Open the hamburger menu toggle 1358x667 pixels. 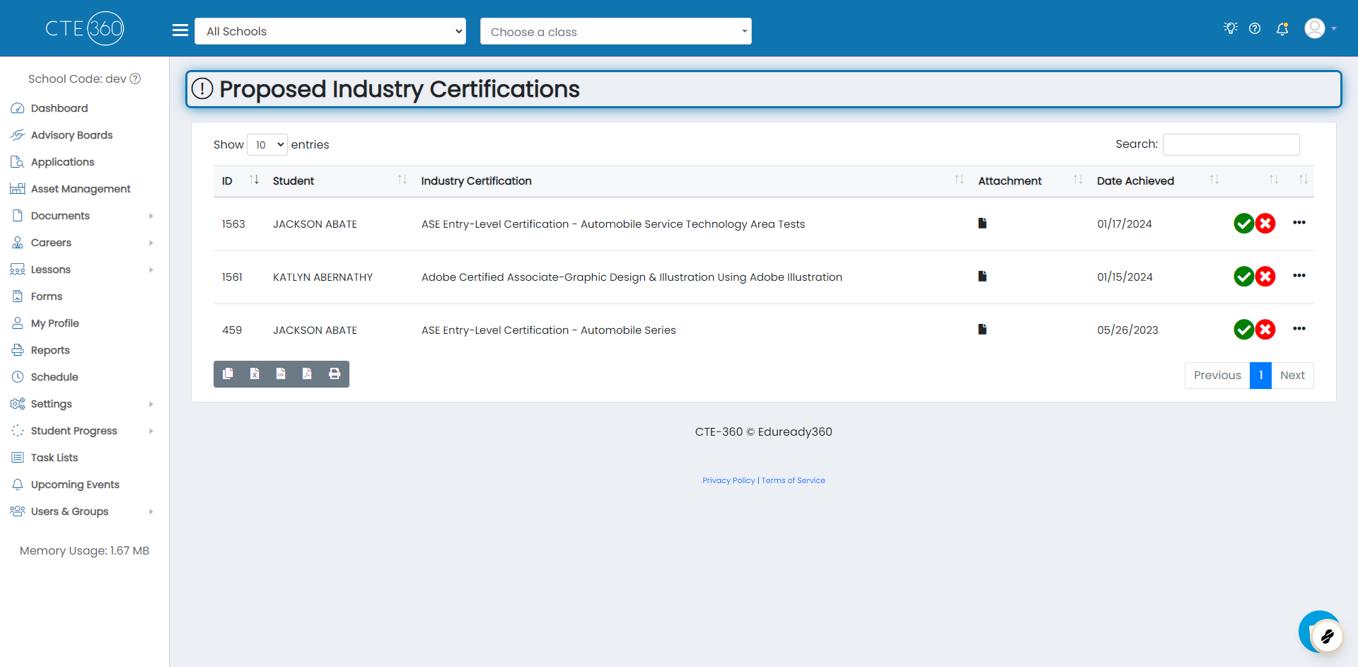click(180, 30)
